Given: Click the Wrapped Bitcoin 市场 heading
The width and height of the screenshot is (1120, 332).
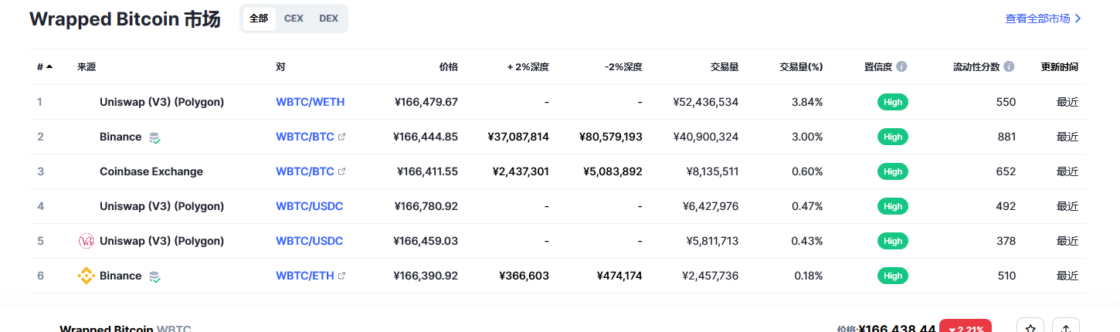Looking at the screenshot, I should [125, 19].
